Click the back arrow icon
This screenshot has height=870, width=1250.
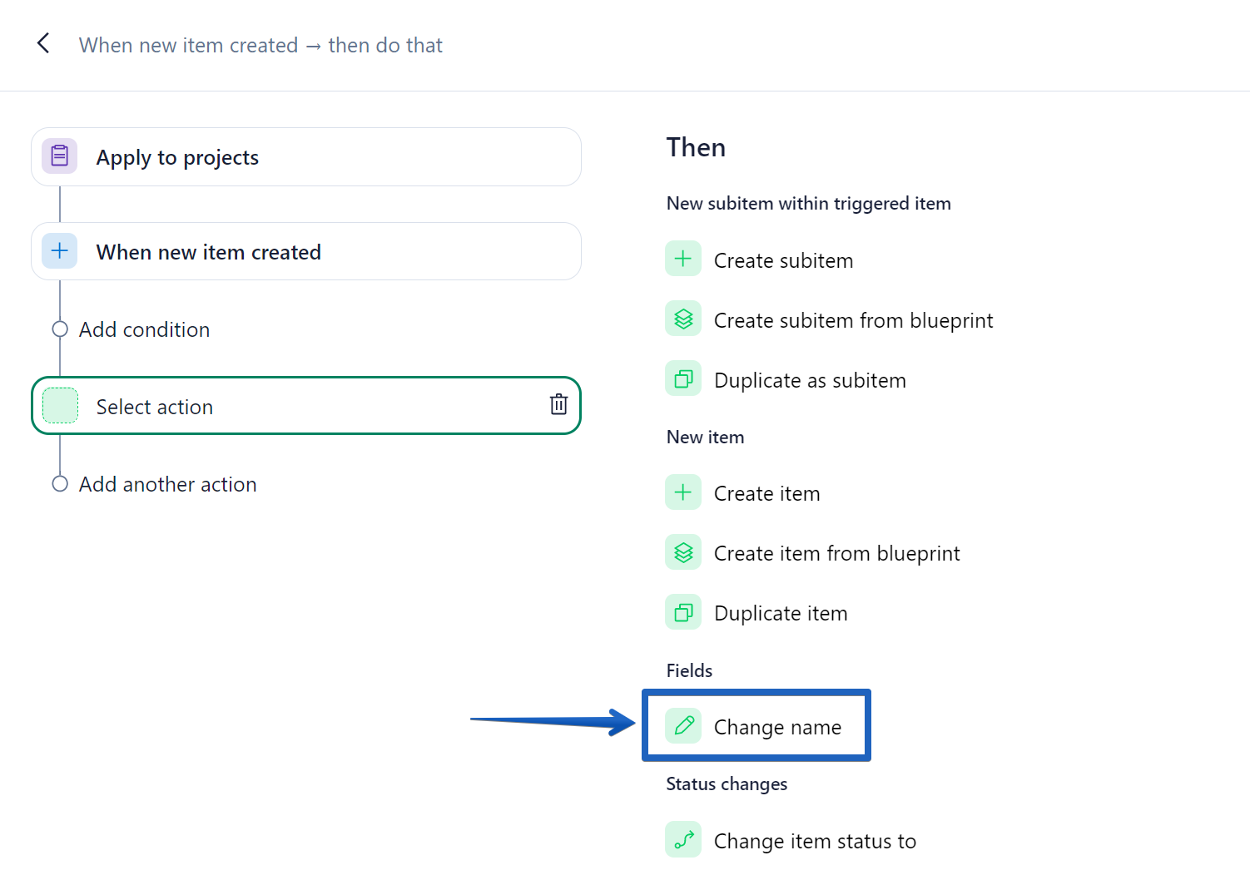click(x=44, y=43)
